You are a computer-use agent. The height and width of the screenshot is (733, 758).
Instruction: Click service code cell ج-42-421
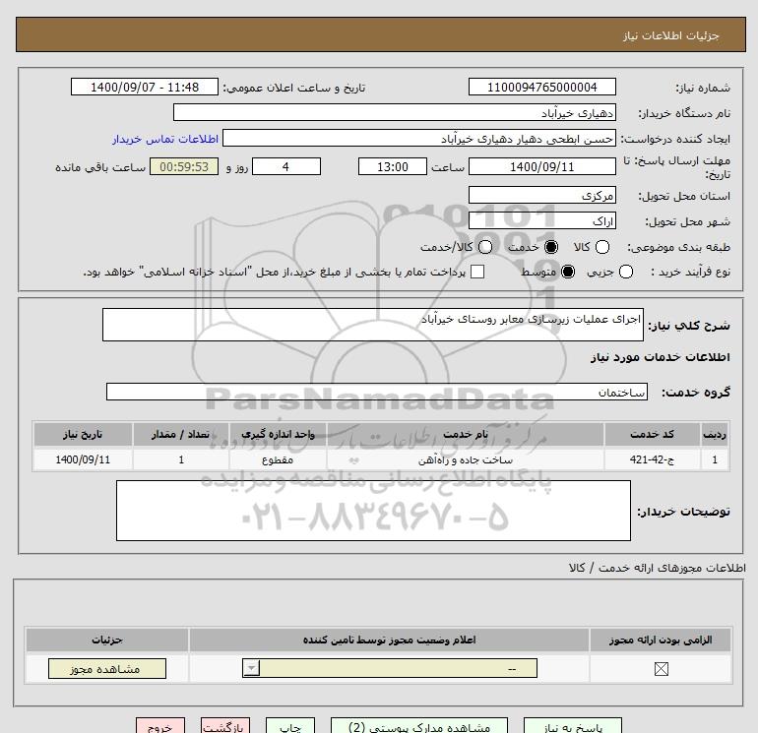coord(652,459)
